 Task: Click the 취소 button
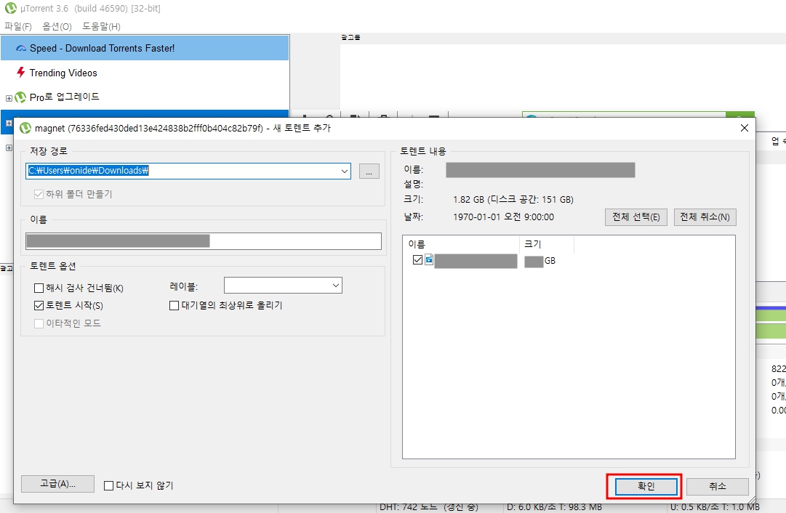pyautogui.click(x=718, y=486)
